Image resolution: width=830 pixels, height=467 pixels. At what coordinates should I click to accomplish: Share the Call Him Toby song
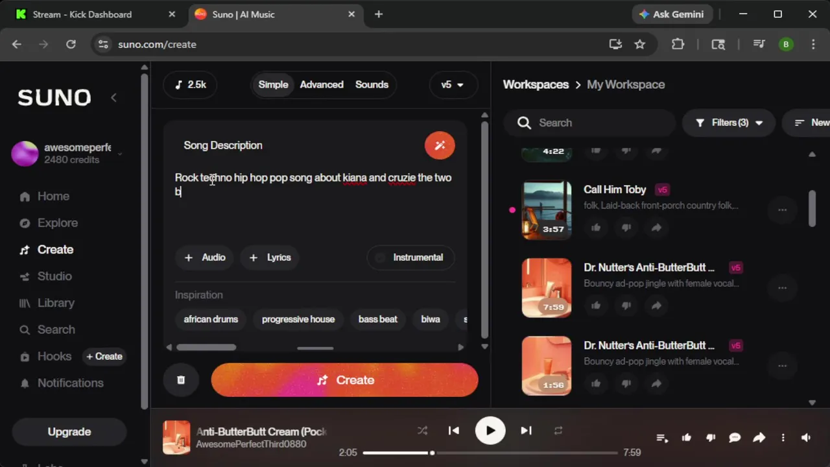tap(656, 228)
